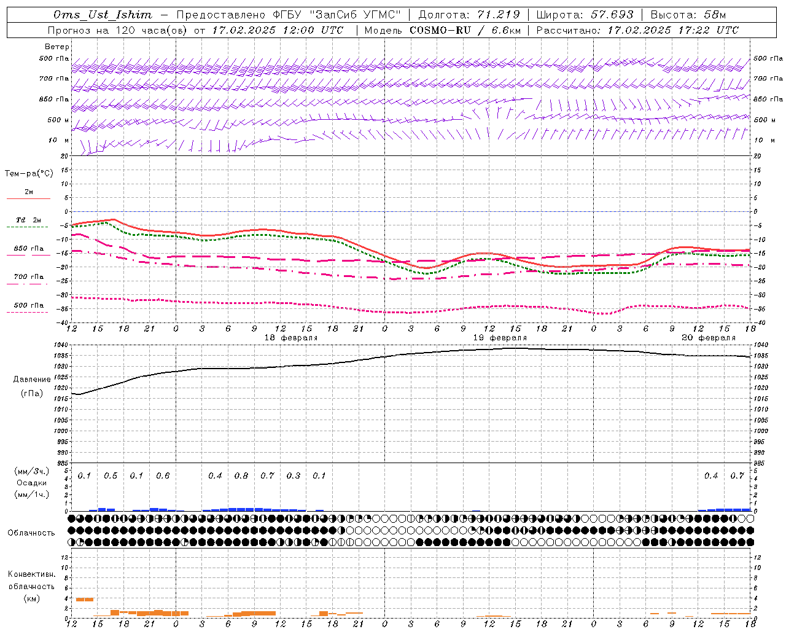786x629 pixels.
Task: Click the 20 февраля date label
Action: pos(709,338)
